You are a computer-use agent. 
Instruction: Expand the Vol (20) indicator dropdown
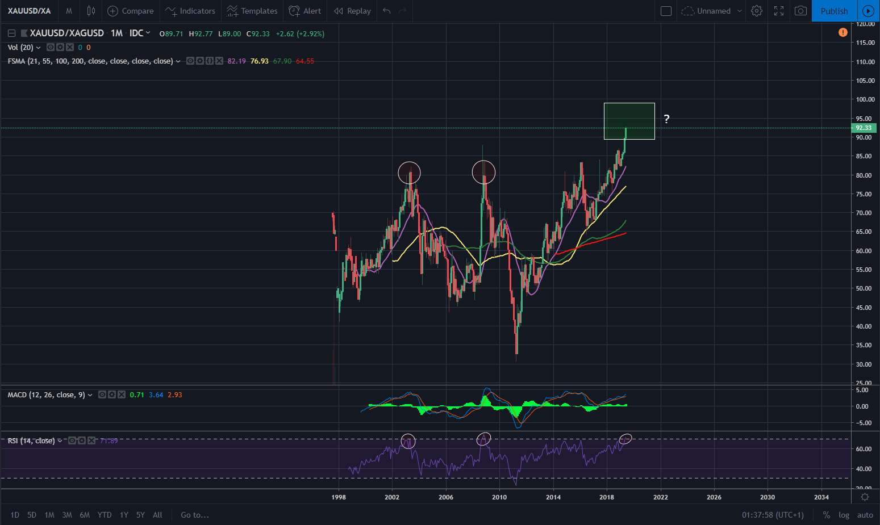[39, 48]
